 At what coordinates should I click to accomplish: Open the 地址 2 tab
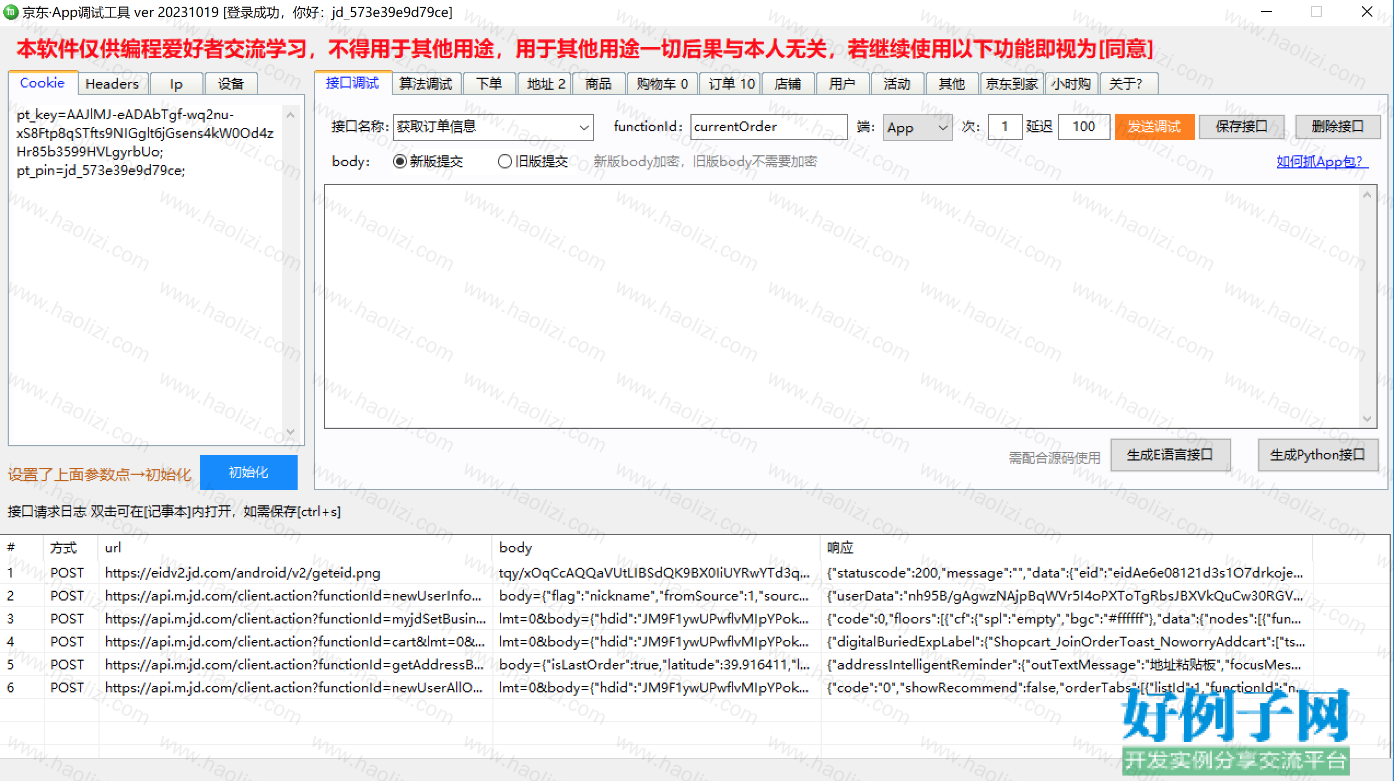[545, 84]
